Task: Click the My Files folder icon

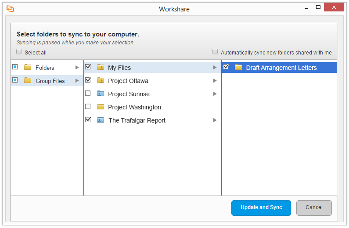Action: coord(101,68)
